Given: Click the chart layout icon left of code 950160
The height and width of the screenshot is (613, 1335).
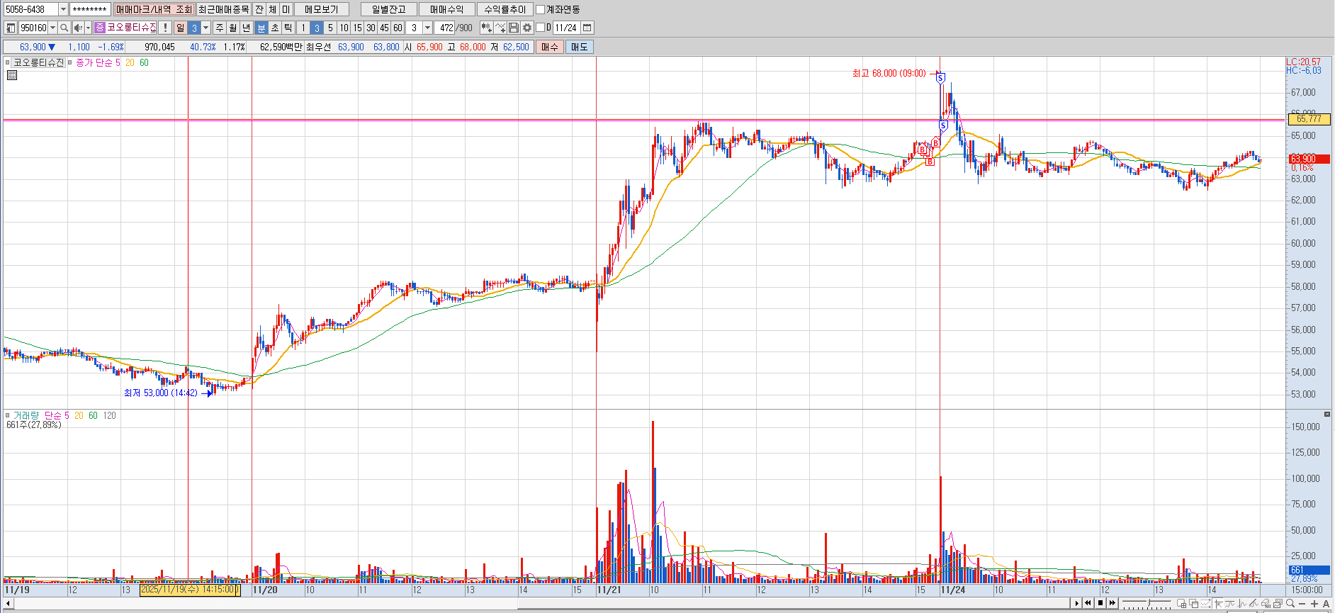Looking at the screenshot, I should click(11, 28).
